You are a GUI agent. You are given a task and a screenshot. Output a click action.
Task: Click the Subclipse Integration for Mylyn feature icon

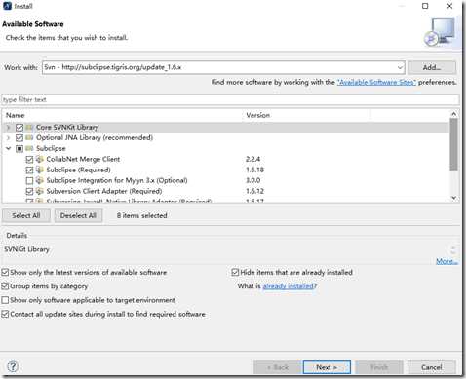(40, 180)
